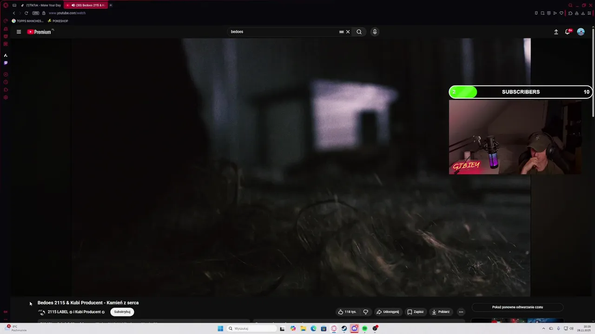Screen dimensions: 595x334
Task: Toggle the browser VPN badge
Action: [x=36, y=13]
